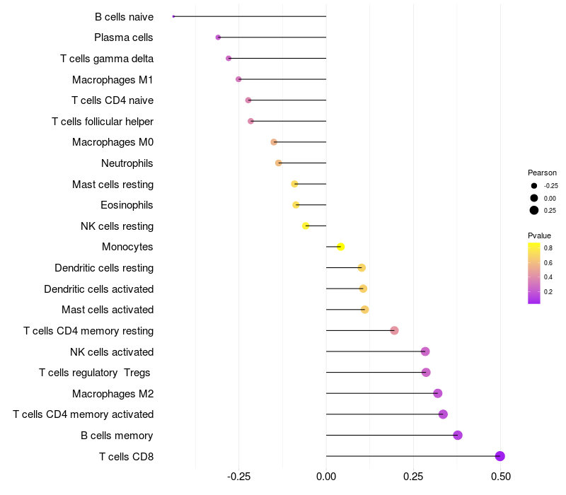Screen dimensions: 566x495
Task: Click the T cells follicular helper label
Action: [x=103, y=122]
